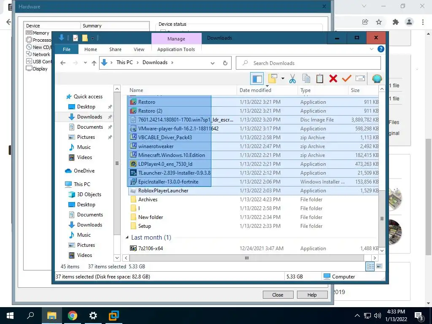Open Chrome from the taskbar
Viewport: 432px width, 324px height.
coord(73,316)
